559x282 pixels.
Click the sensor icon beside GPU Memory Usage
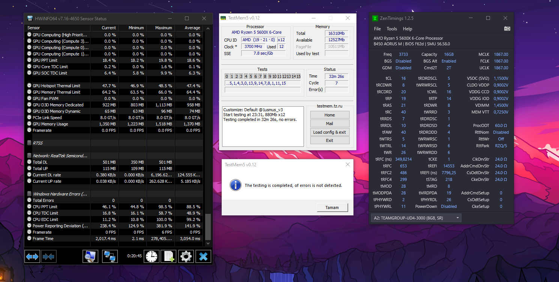click(x=30, y=124)
